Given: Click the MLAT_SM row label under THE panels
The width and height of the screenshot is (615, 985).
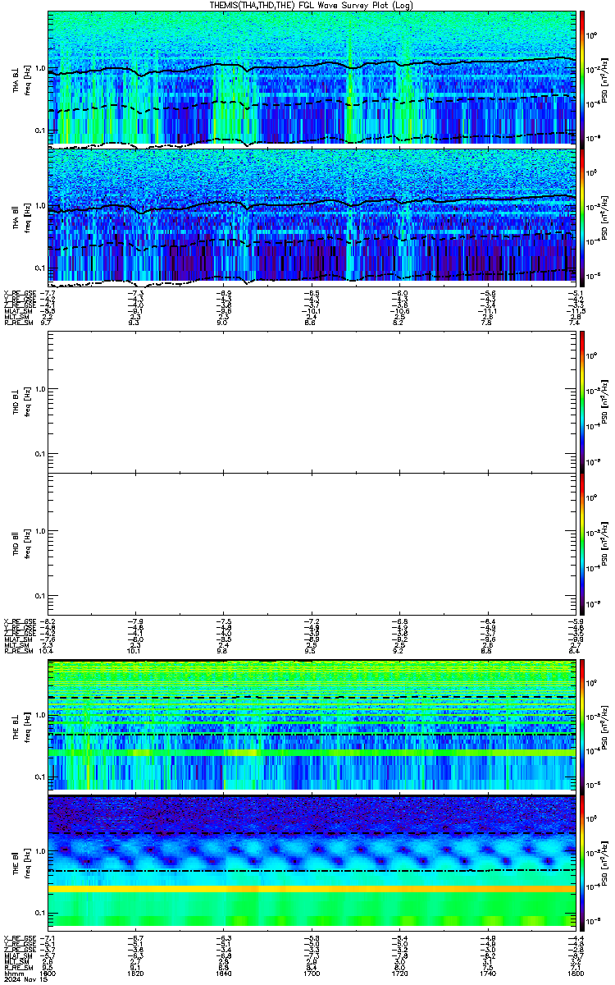Looking at the screenshot, I should pos(18,955).
